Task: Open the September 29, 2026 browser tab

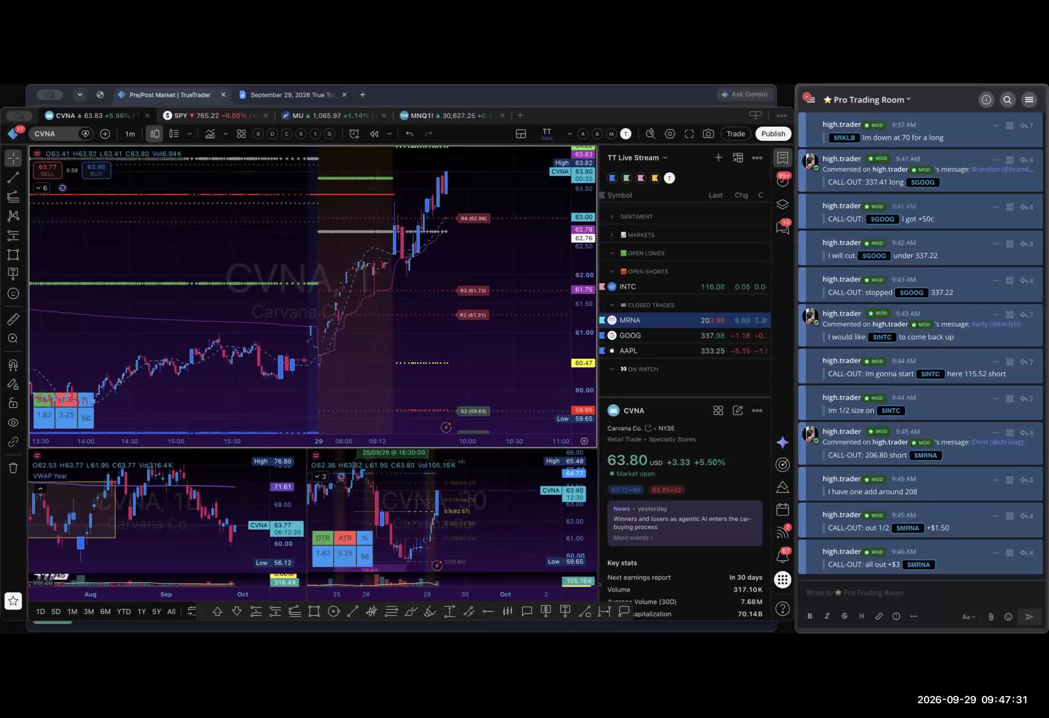Action: [292, 95]
